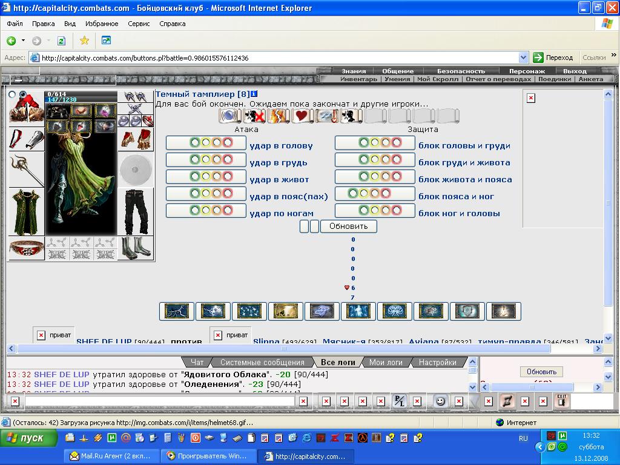Select yellow option for блок пояса и ног
The height and width of the screenshot is (465, 620).
click(x=364, y=193)
